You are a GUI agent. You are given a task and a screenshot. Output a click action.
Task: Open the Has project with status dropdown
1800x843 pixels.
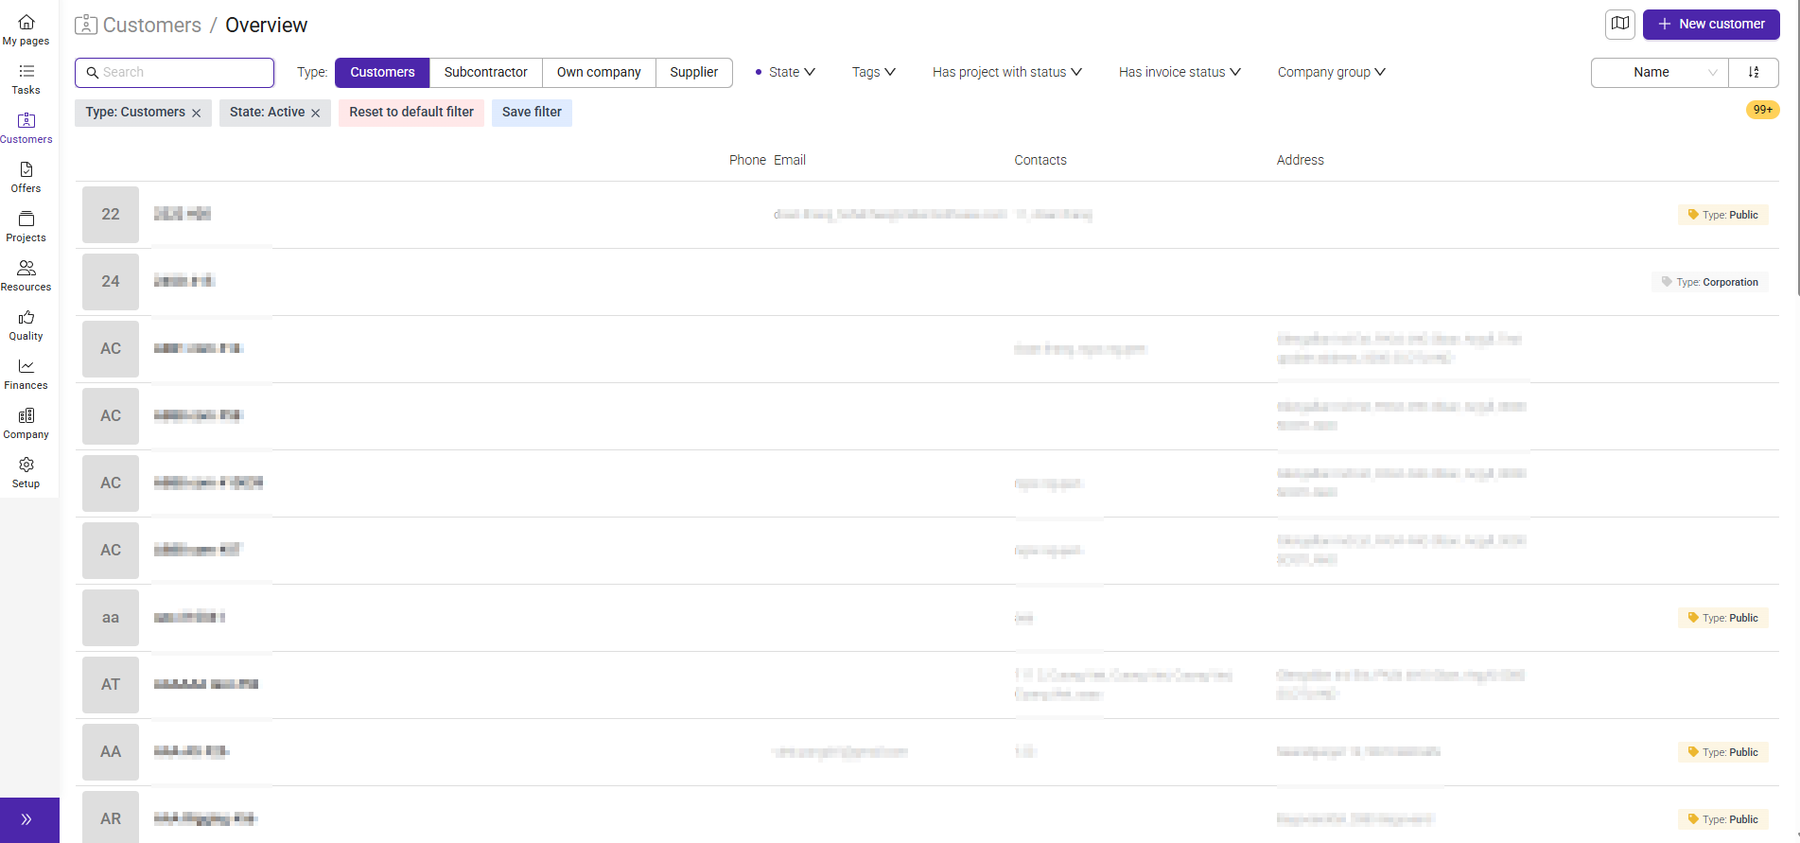pos(1007,72)
